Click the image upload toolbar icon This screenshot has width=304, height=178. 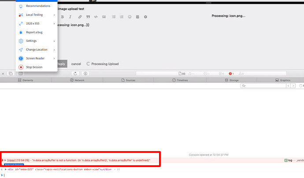pos(104,17)
